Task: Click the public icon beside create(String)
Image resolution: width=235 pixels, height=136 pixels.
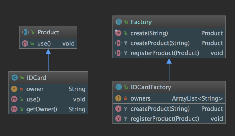Action: pos(126,33)
